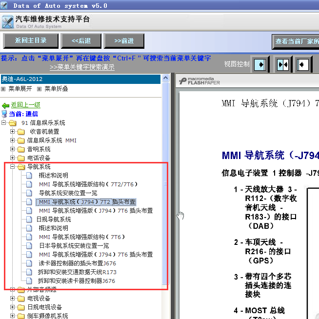Expand the 电视设备 folder

(12, 298)
